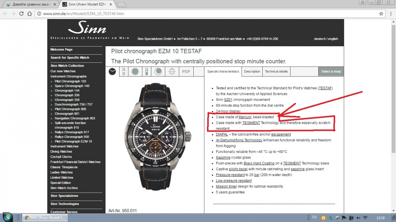Switch to the Technical details tab
This screenshot has width=396, height=222.
coord(276,72)
